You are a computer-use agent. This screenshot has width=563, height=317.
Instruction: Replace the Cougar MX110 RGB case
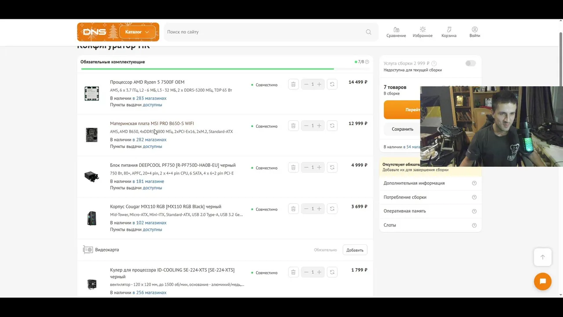point(332,209)
